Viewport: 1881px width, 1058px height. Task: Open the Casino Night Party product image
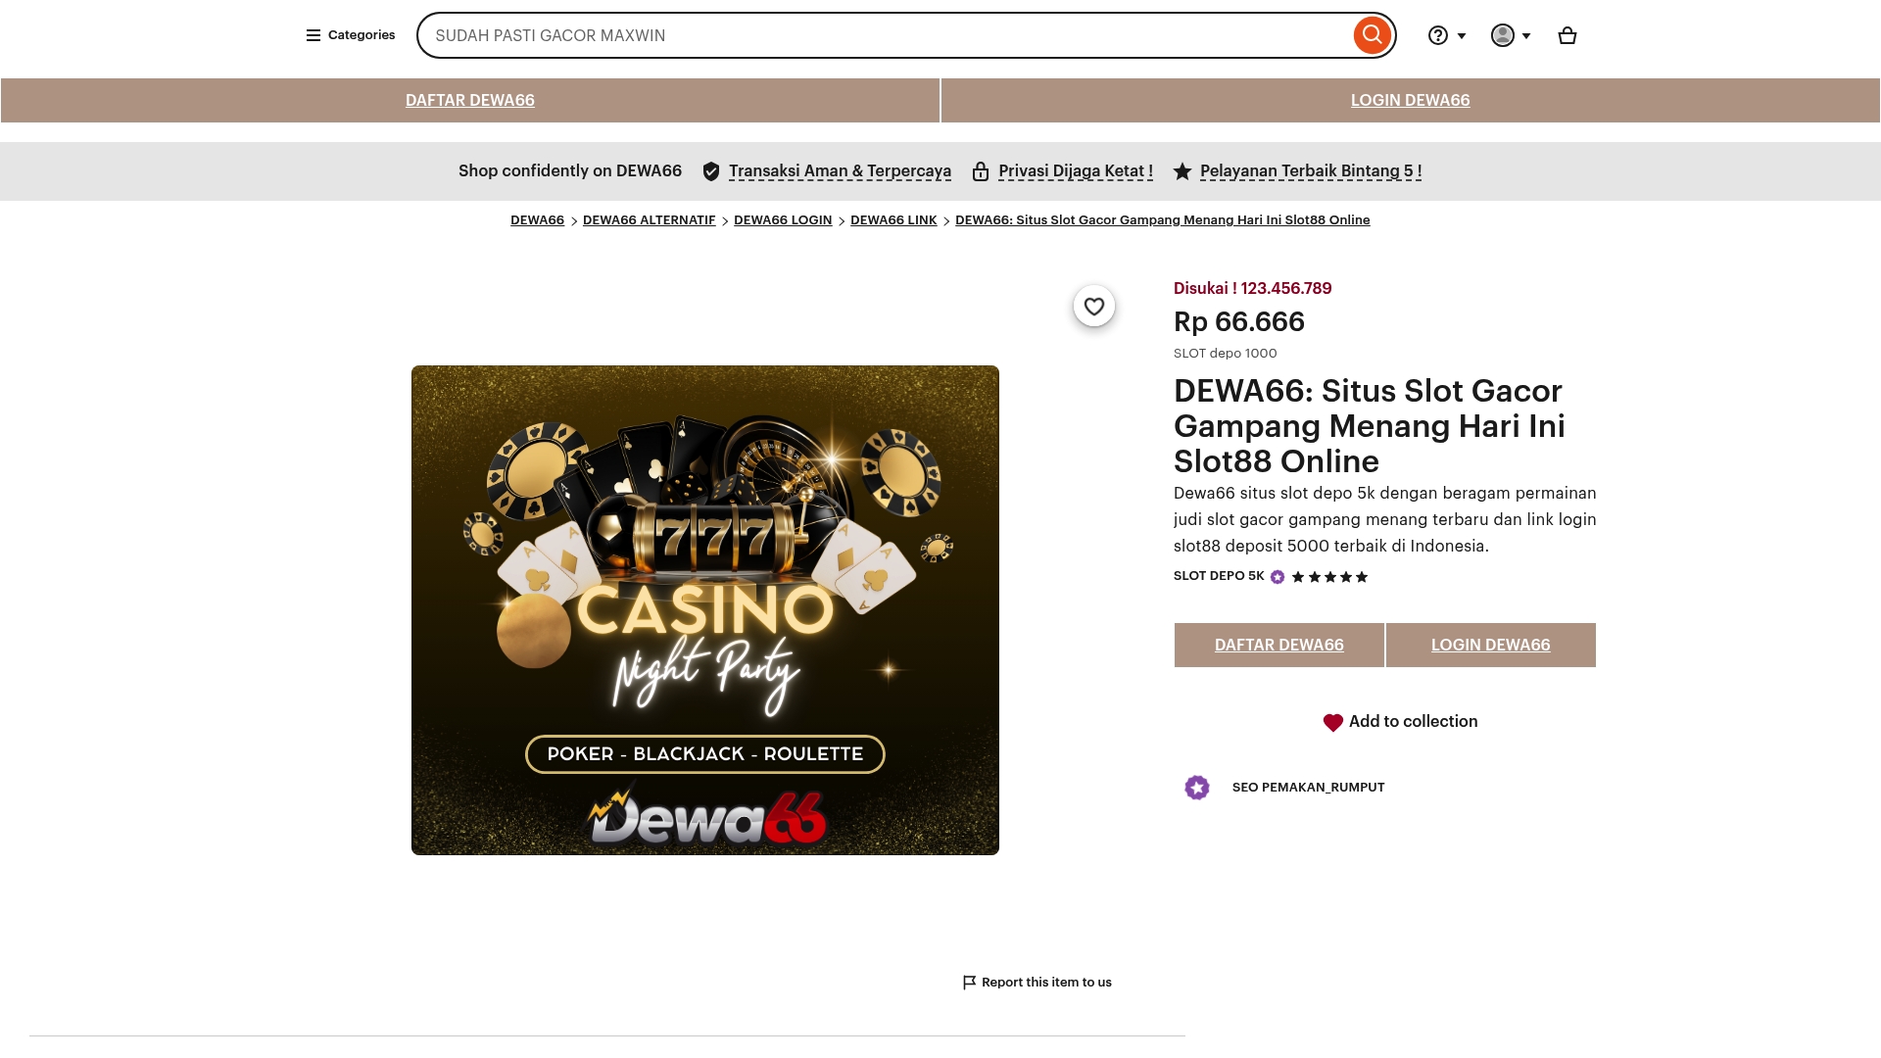tap(705, 610)
